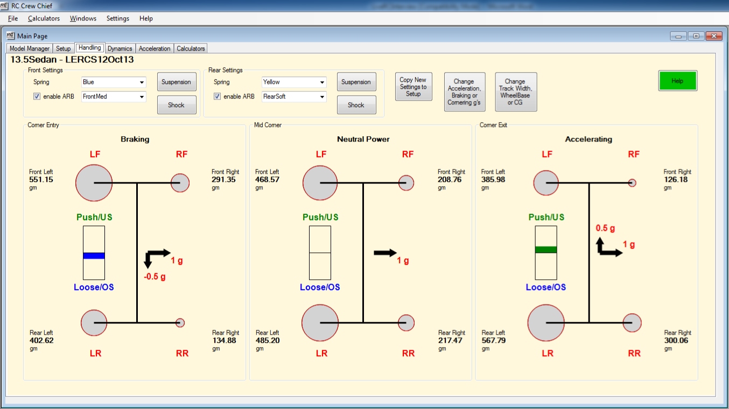Switch to the Calculators tab
The height and width of the screenshot is (409, 729).
pyautogui.click(x=191, y=48)
